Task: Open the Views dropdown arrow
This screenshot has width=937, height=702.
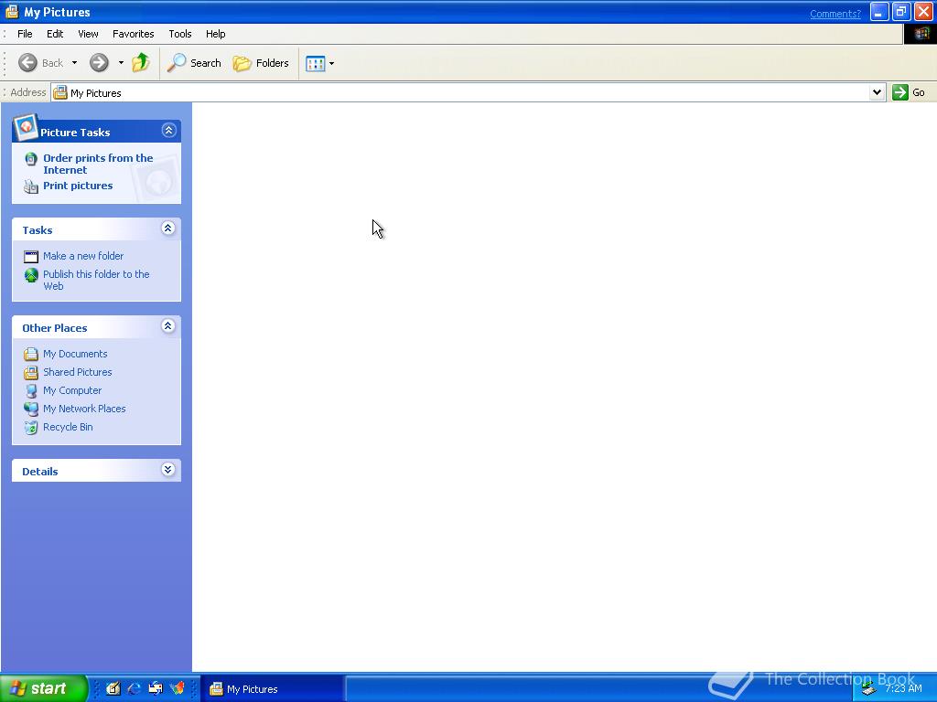Action: point(331,63)
